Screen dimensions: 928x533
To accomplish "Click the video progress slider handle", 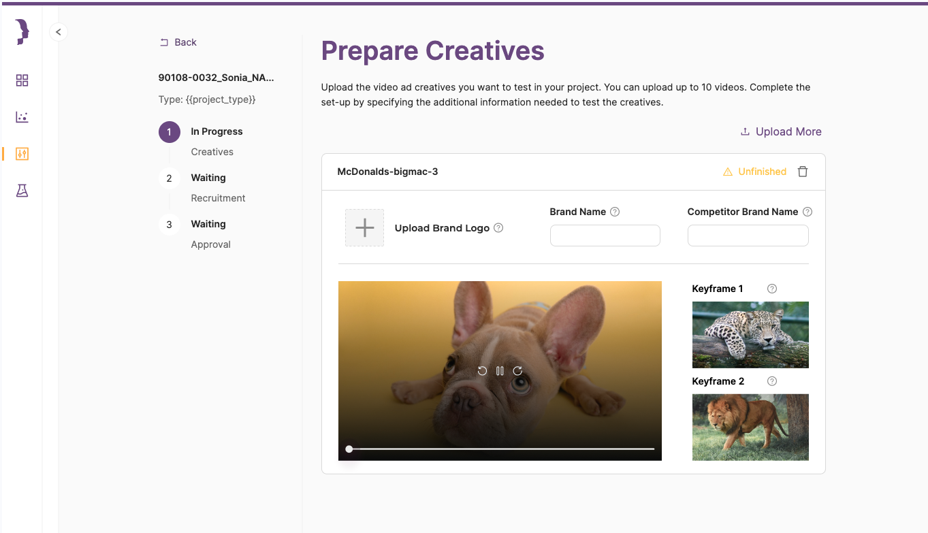I will (x=349, y=449).
